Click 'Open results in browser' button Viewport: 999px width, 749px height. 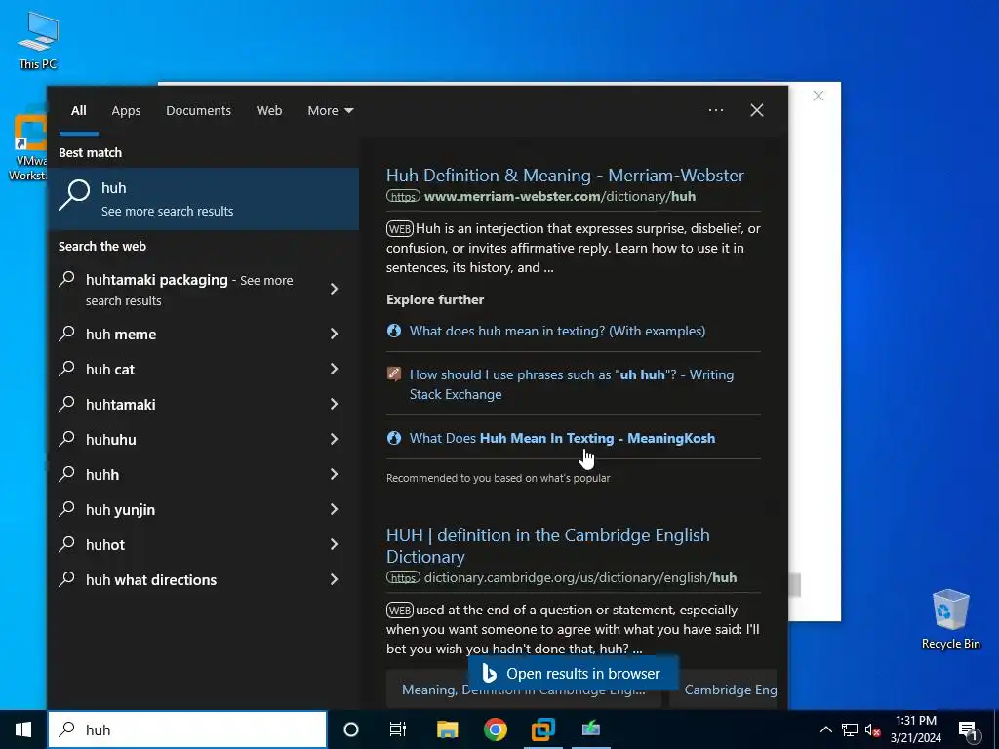point(574,673)
